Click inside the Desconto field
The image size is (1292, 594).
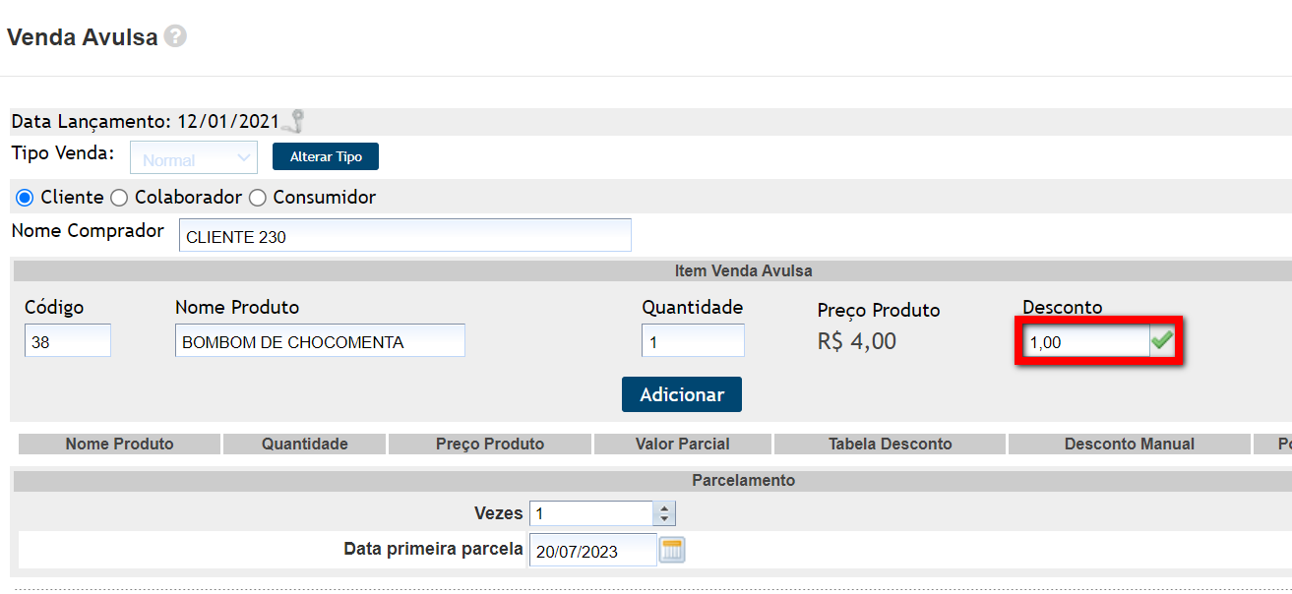[1084, 342]
